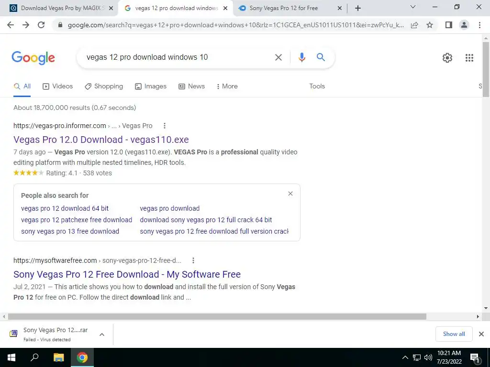Click the horizontal scrollbar
The width and height of the screenshot is (490, 367).
coord(217,316)
